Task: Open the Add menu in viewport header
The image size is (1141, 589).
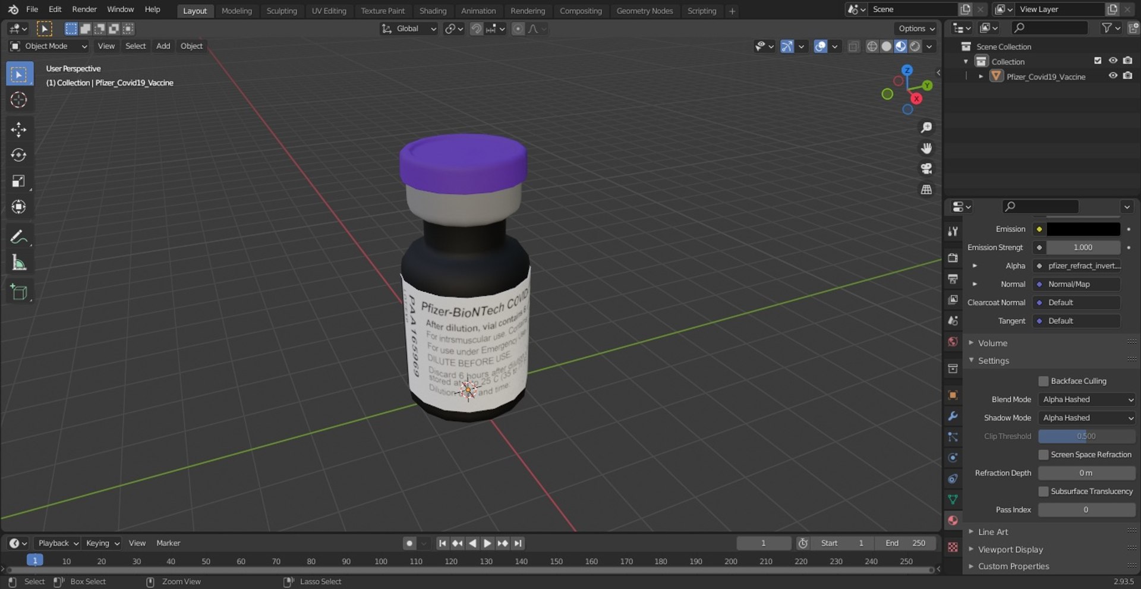Action: click(x=163, y=46)
